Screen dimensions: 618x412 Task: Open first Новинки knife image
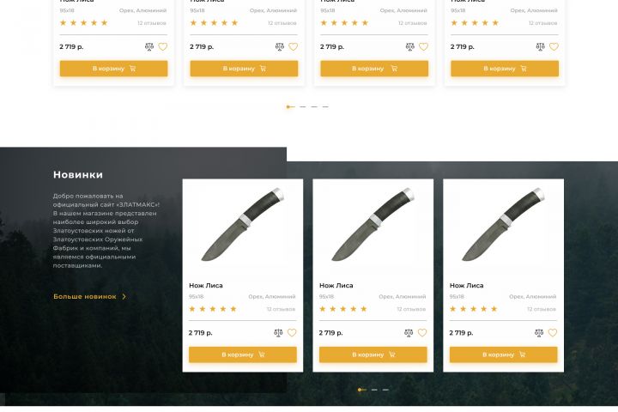[x=243, y=225]
